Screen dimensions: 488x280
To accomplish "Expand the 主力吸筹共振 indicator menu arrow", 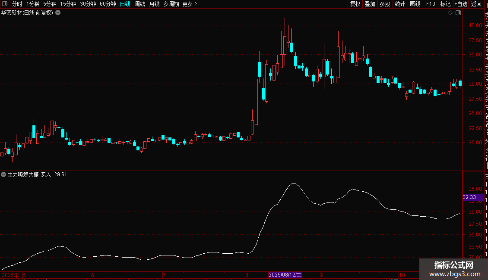I will point(3,174).
